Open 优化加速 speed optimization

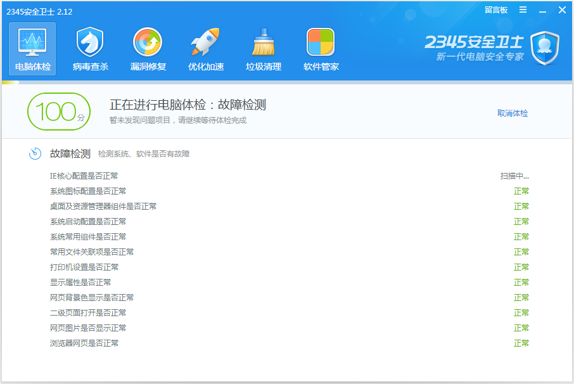coord(205,48)
